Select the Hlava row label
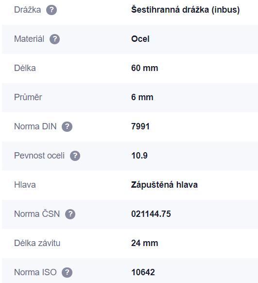Screen dimensions: 258x283 click(x=25, y=185)
